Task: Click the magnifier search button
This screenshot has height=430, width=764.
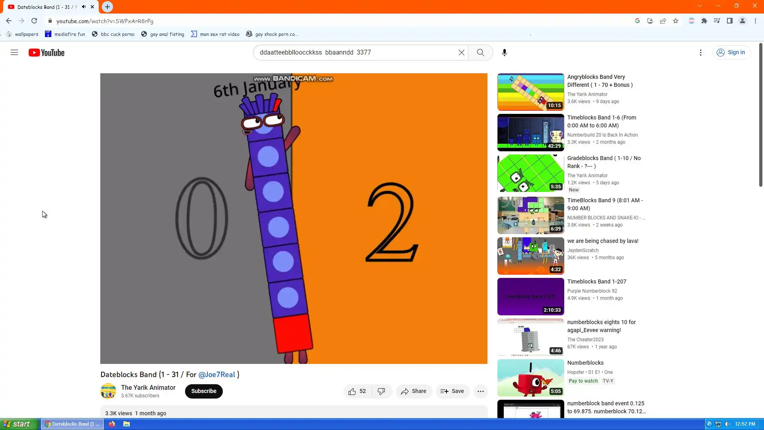Action: [480, 53]
